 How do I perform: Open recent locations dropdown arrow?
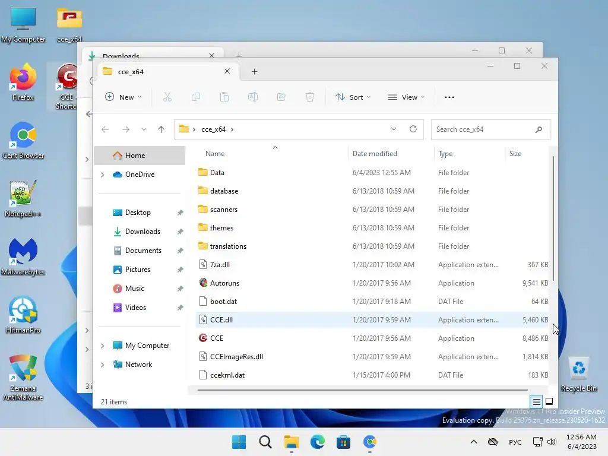tap(144, 129)
